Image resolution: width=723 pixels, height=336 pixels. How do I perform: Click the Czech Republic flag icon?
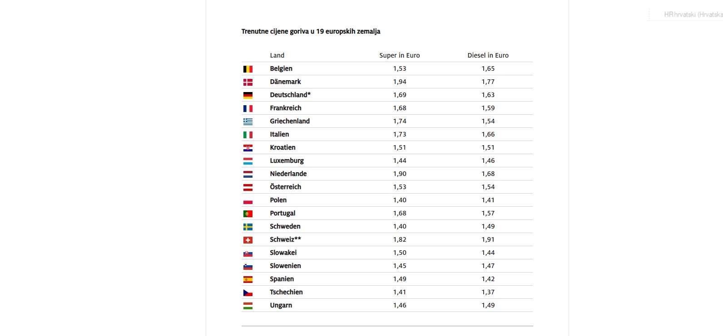(x=248, y=292)
